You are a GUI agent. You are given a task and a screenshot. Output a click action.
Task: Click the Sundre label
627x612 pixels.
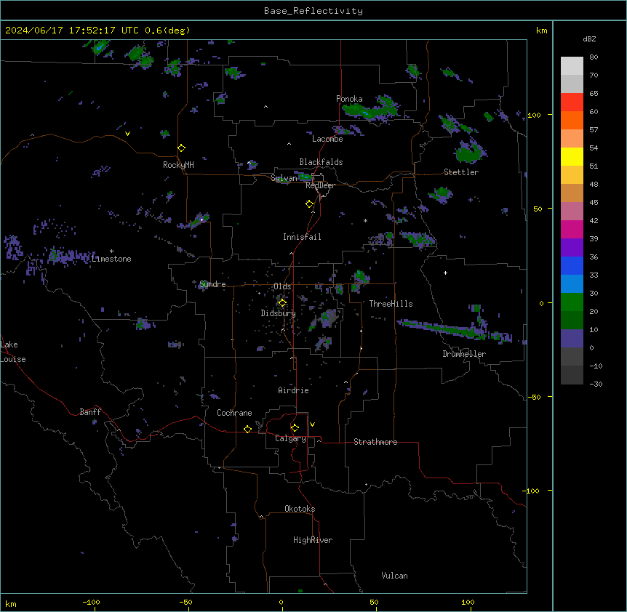point(212,284)
